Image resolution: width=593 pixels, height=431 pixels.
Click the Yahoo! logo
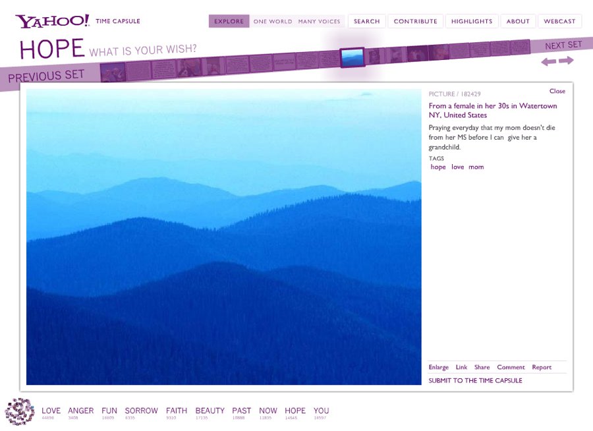(x=52, y=21)
